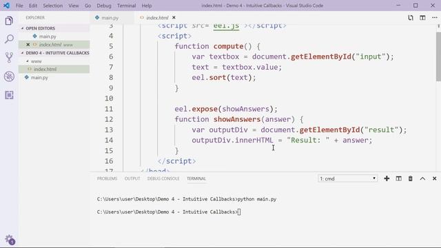Select the Terminal panel tab
The image size is (441, 248).
click(196, 178)
